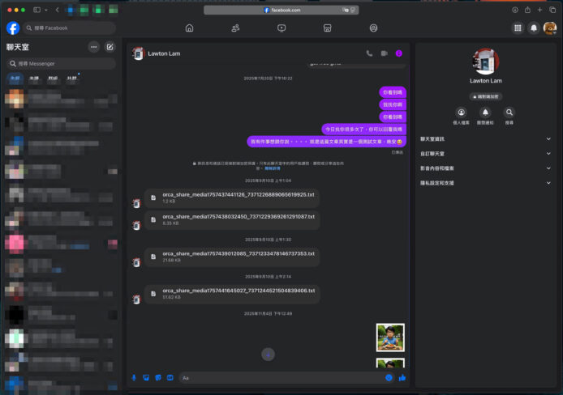Expand 自訂聊天室 section
This screenshot has height=395, width=563.
(x=485, y=154)
